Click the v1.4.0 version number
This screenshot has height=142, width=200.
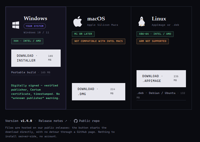[x=26, y=121]
